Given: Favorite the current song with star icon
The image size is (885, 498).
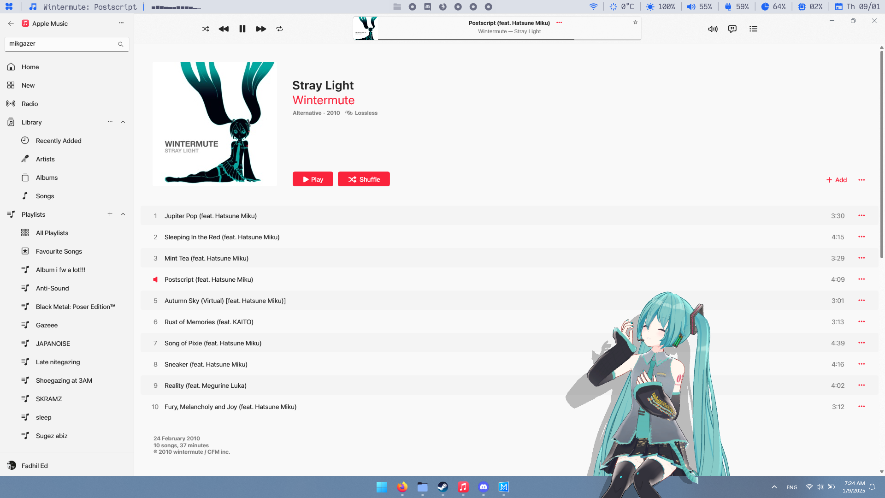Looking at the screenshot, I should (635, 22).
